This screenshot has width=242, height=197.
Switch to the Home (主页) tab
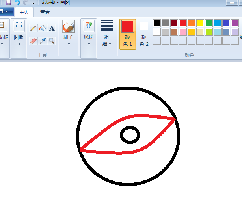pyautogui.click(x=24, y=12)
